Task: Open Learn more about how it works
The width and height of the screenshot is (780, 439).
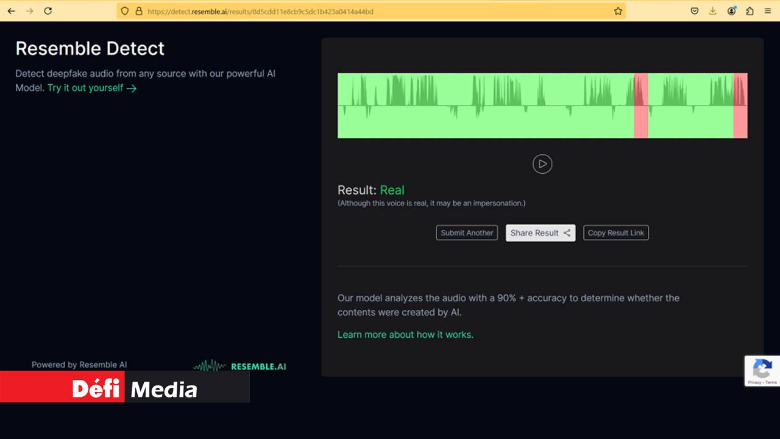Action: click(405, 334)
